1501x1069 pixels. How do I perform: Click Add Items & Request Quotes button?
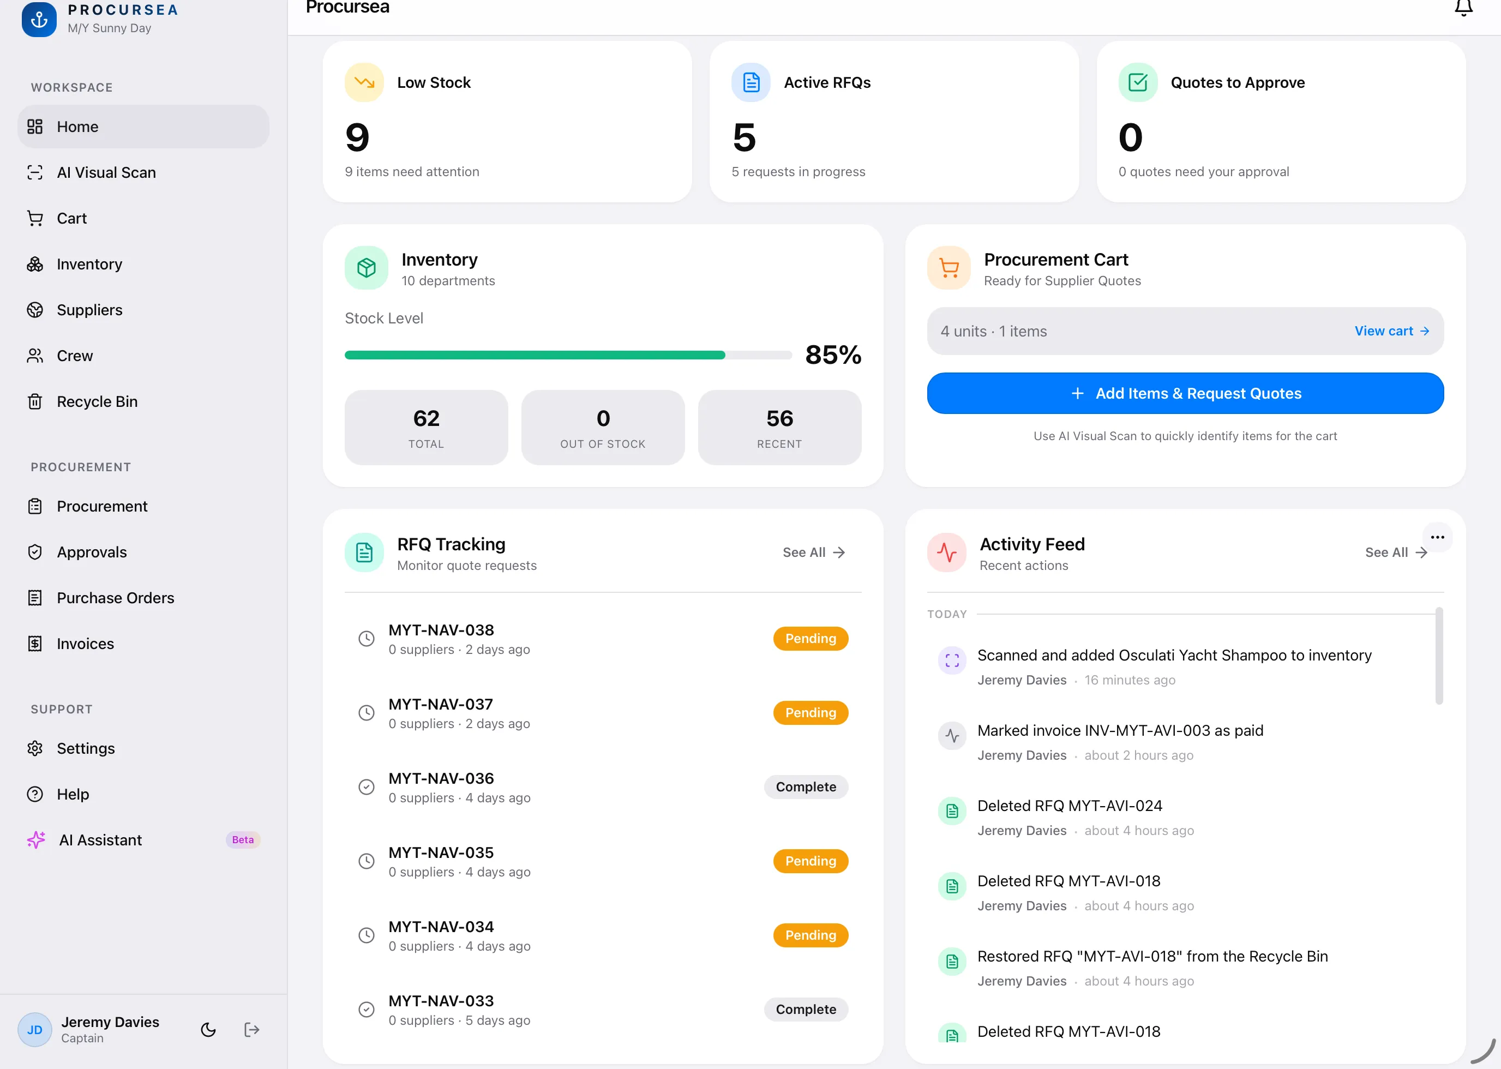click(1185, 394)
